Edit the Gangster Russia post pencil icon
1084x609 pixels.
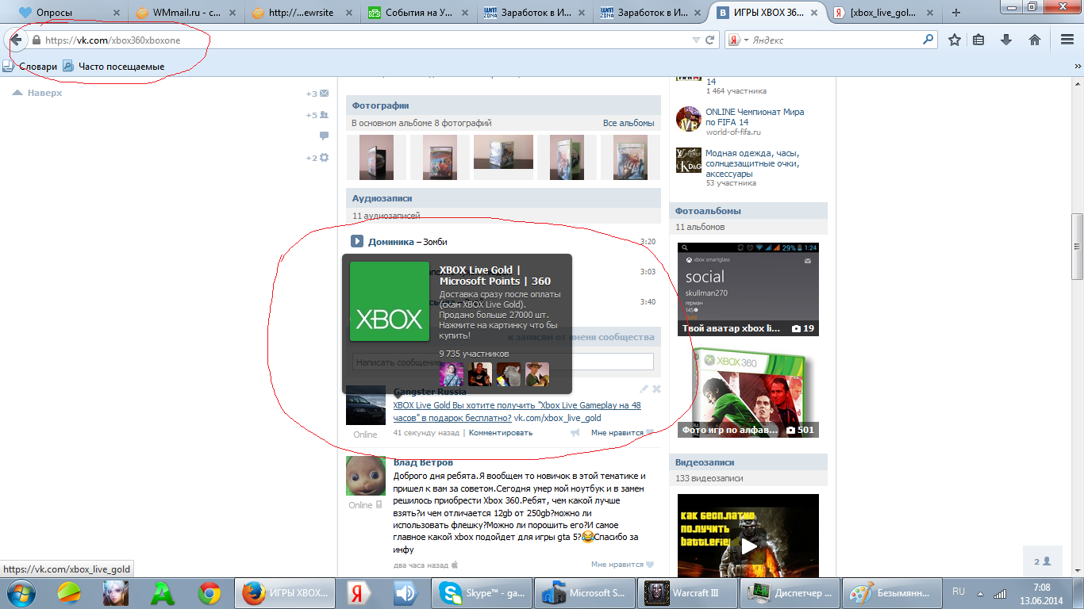coord(644,389)
